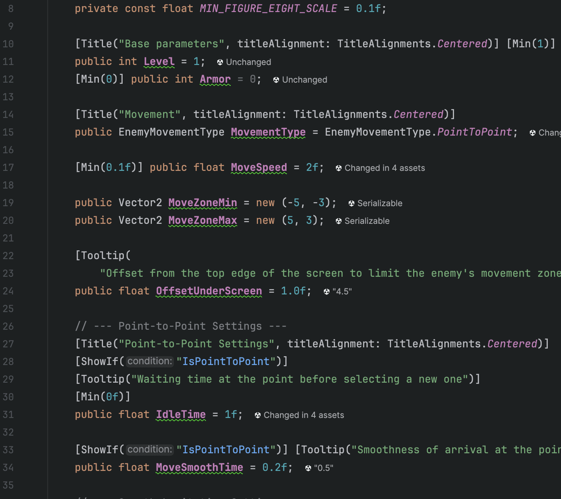Image resolution: width=561 pixels, height=499 pixels.
Task: Click 'condition:' parameter hint on line 33
Action: [150, 450]
